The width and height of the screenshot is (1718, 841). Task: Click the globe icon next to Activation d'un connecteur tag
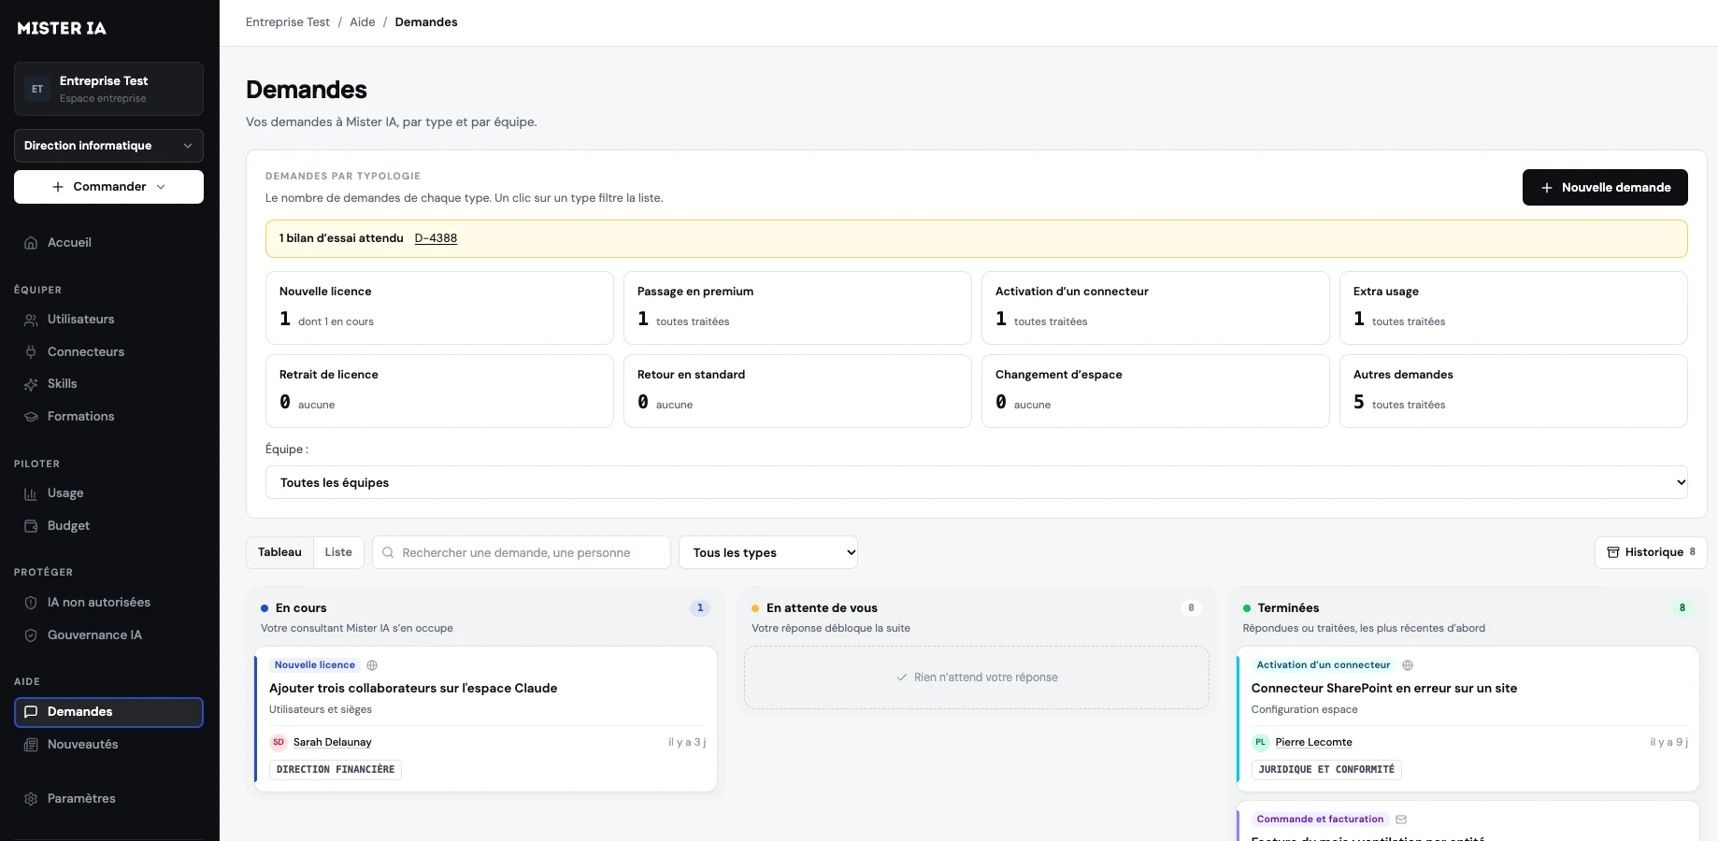click(1408, 665)
